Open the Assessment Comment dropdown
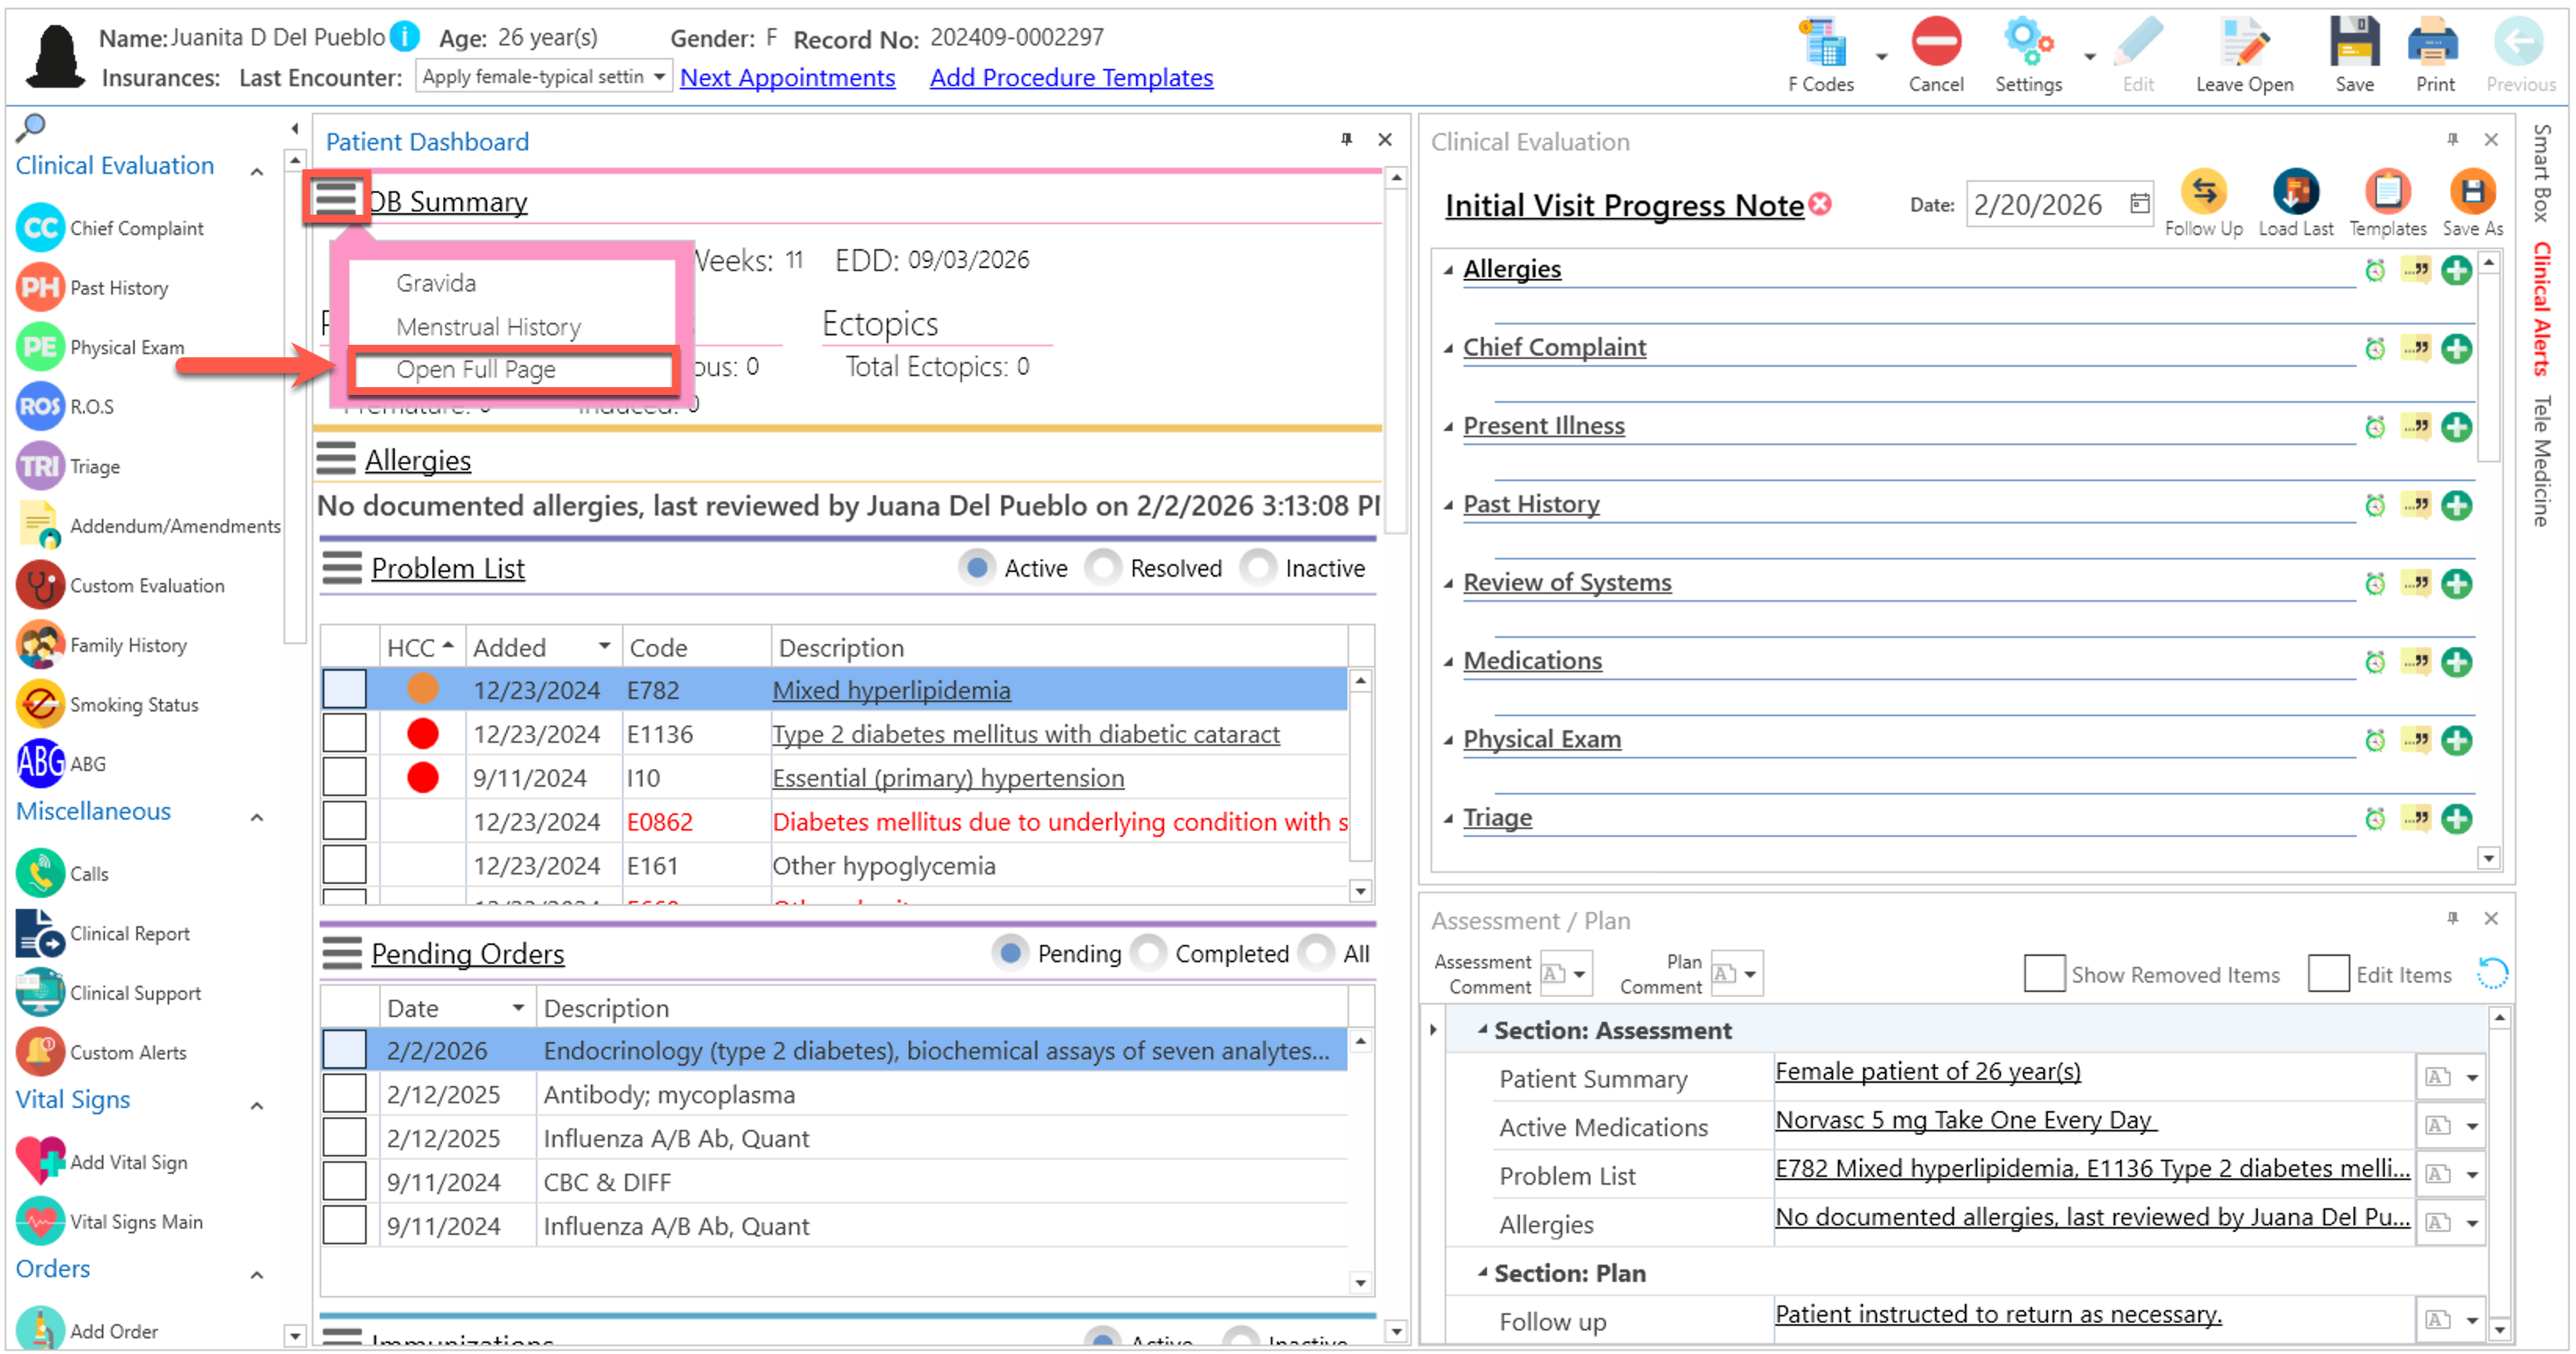 1579,974
